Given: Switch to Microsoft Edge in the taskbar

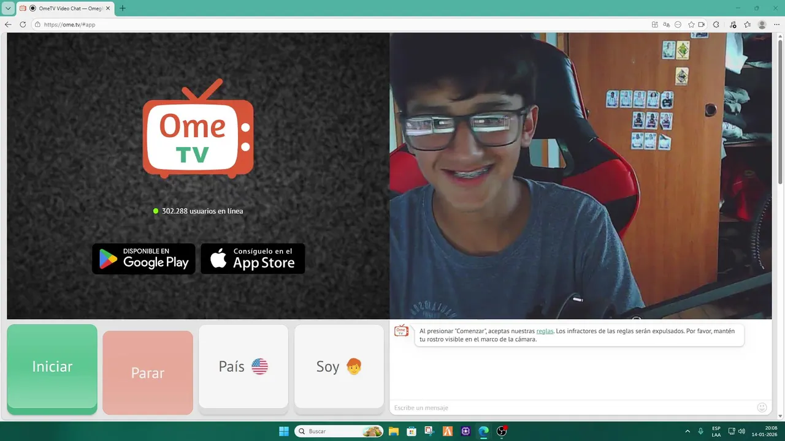Looking at the screenshot, I should (484, 431).
